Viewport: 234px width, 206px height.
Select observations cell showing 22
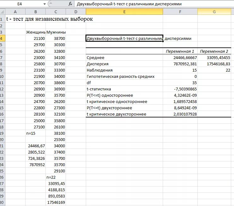click(x=214, y=70)
